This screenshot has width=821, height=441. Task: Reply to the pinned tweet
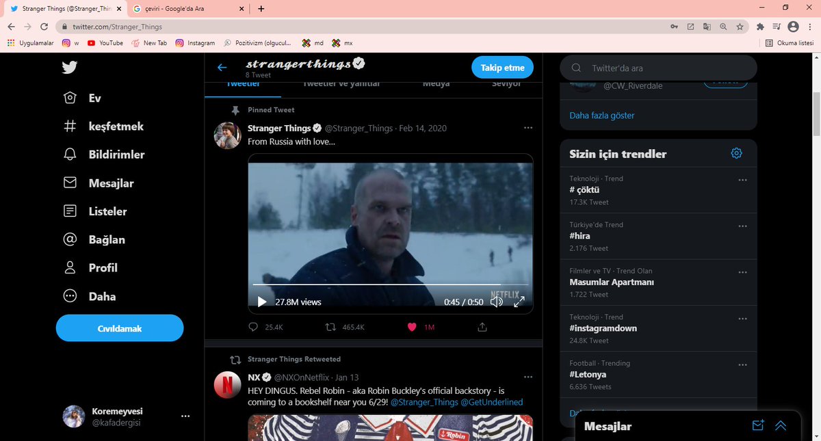[253, 328]
